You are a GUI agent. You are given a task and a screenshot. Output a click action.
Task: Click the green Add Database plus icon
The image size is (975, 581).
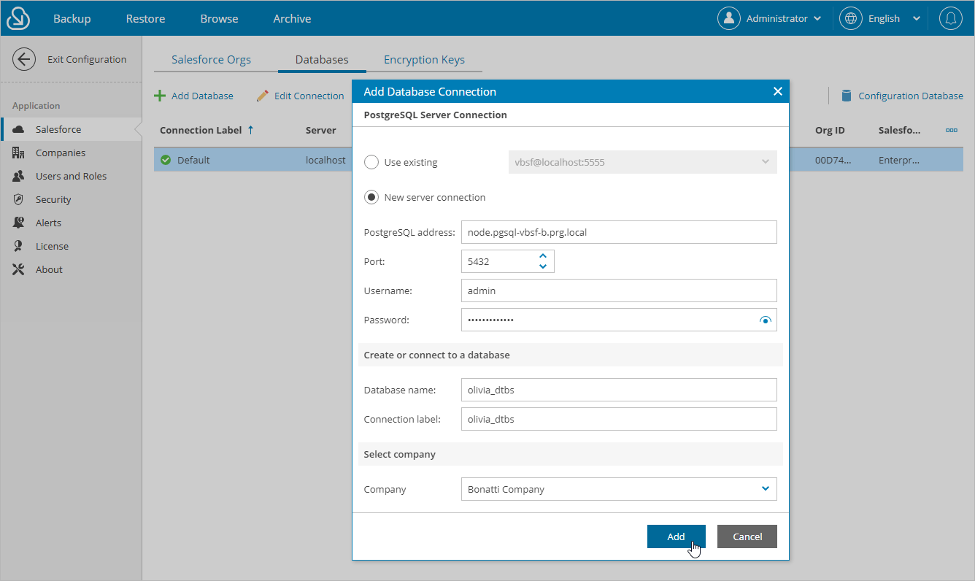point(160,95)
